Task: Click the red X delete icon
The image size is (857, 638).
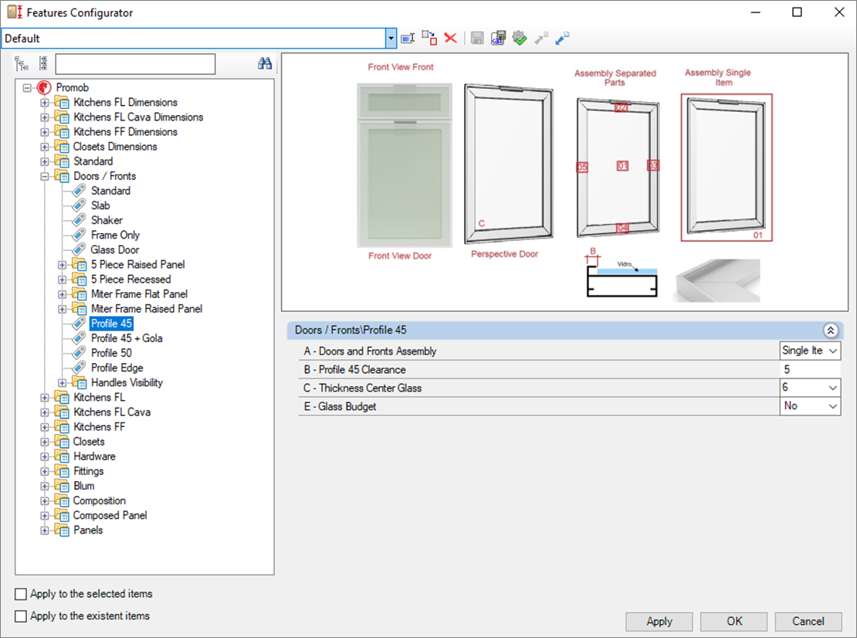Action: click(450, 39)
